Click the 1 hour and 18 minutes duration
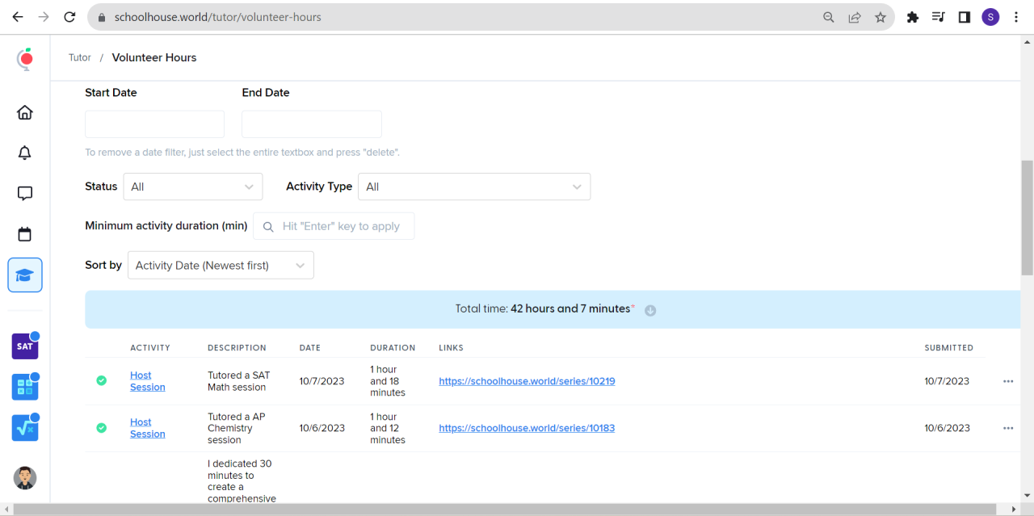Image resolution: width=1034 pixels, height=516 pixels. [x=388, y=381]
